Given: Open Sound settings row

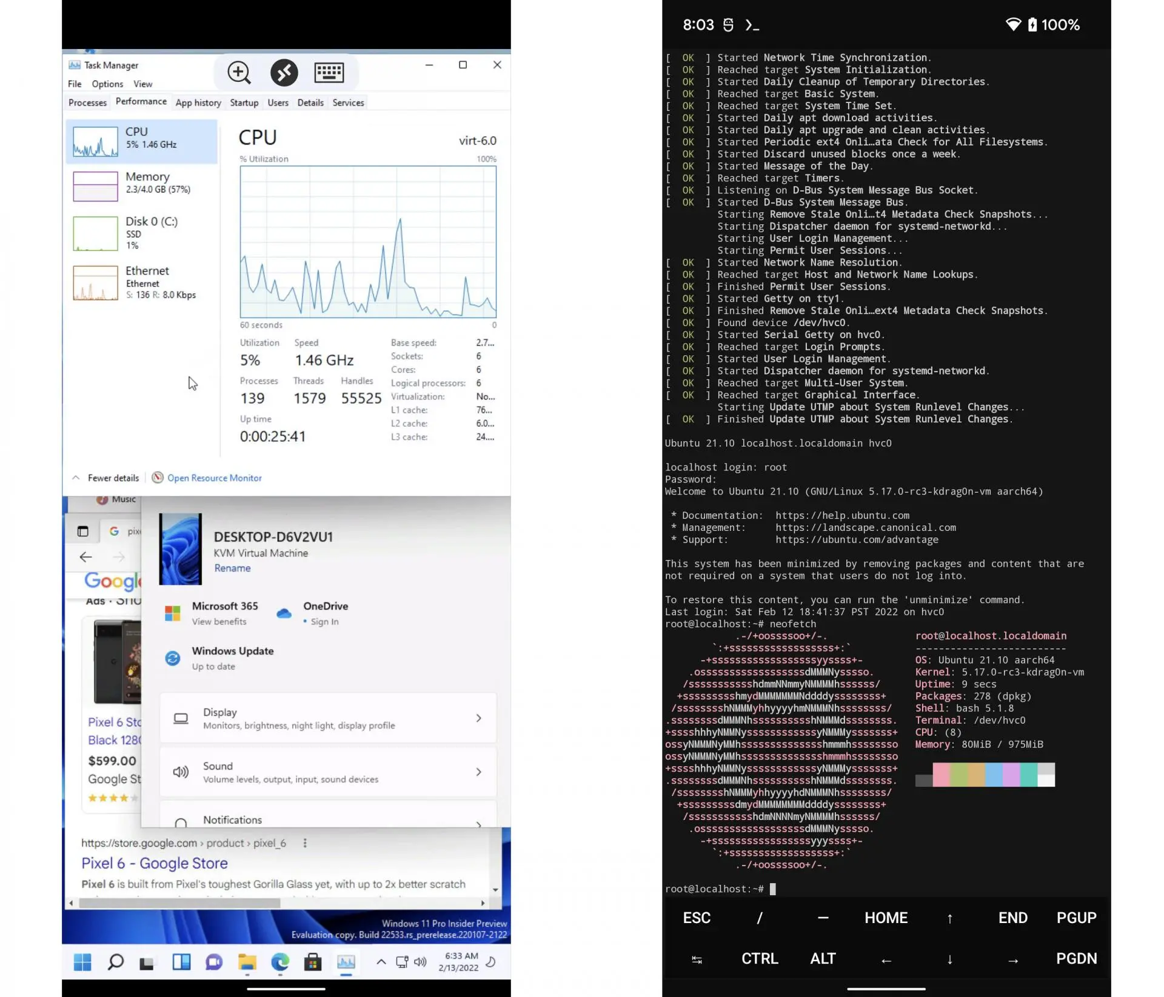Looking at the screenshot, I should pyautogui.click(x=328, y=772).
